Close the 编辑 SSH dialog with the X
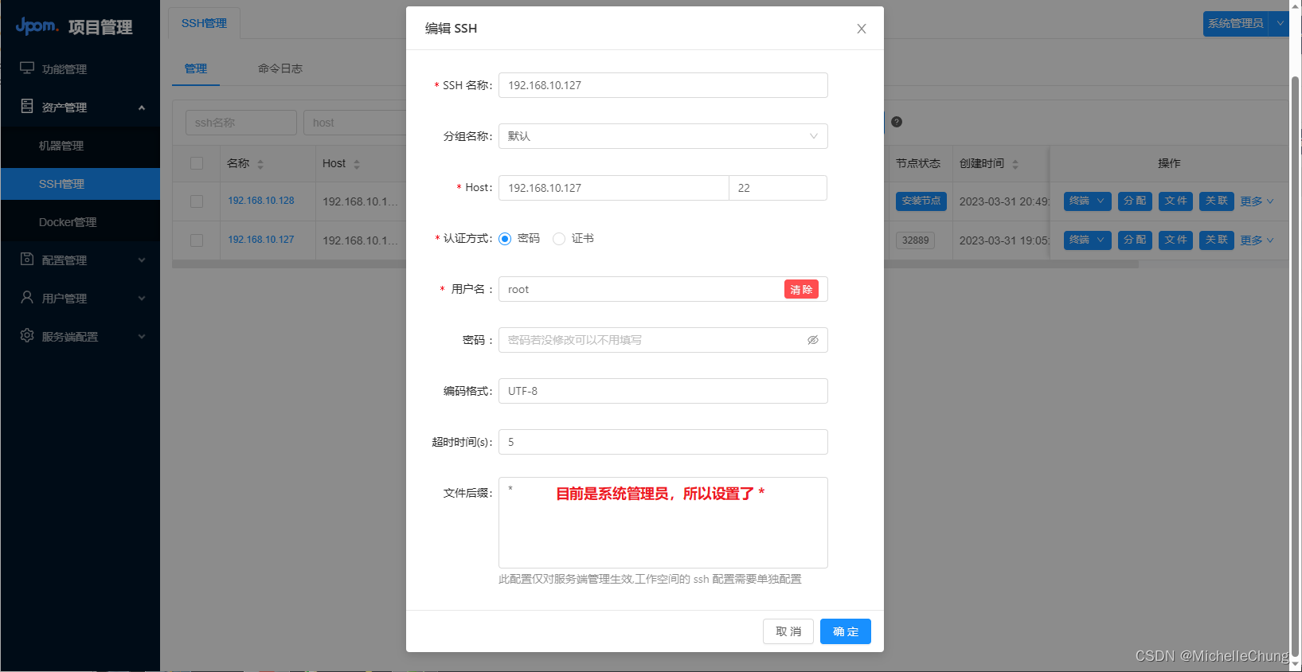The image size is (1302, 672). click(x=862, y=29)
